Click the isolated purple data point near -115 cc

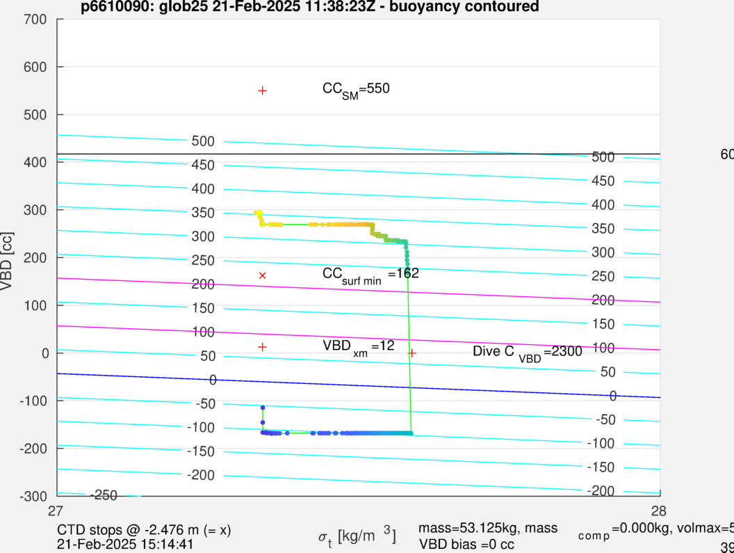(263, 408)
